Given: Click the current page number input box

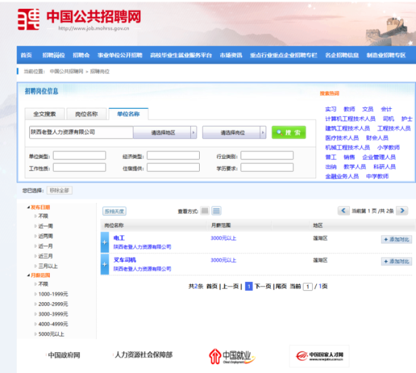Looking at the screenshot, I should 307,286.
